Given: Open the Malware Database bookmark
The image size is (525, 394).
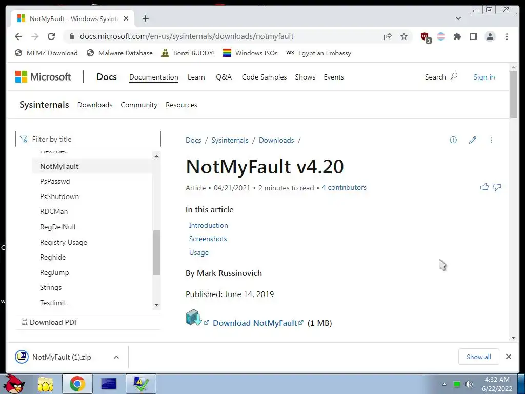Looking at the screenshot, I should point(119,53).
